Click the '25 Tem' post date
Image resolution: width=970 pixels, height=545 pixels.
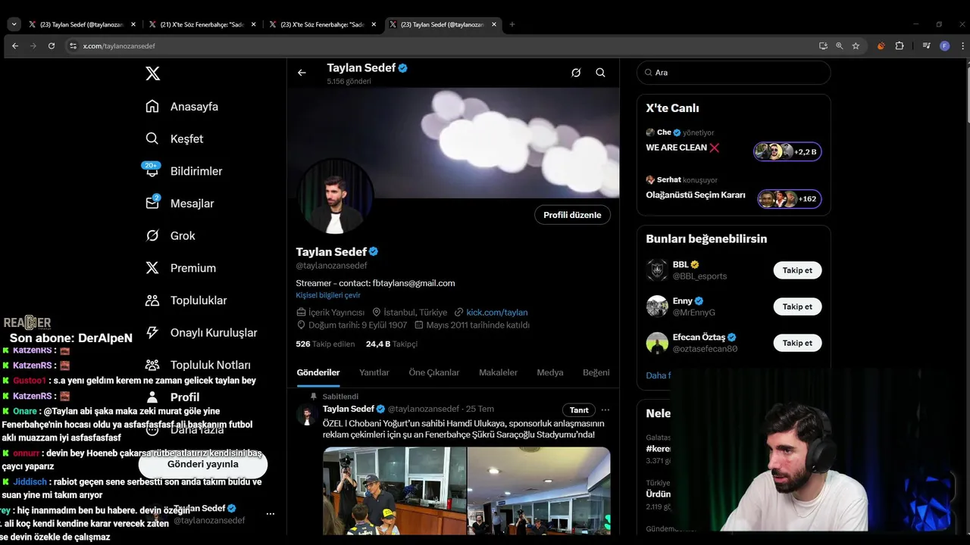(480, 409)
